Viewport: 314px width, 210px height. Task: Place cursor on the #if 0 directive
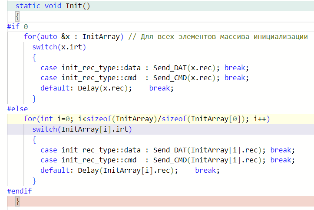(17, 27)
